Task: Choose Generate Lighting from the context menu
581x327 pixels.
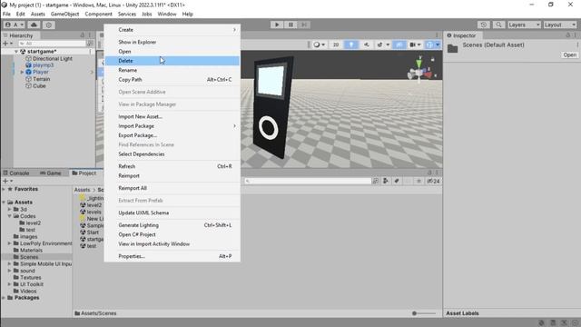Action: 172,225
